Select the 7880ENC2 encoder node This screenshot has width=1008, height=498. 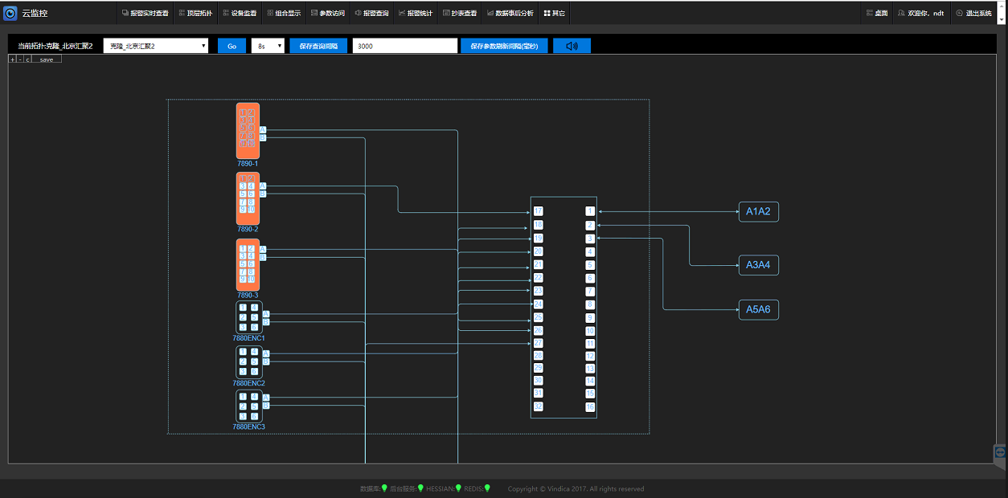(x=248, y=362)
